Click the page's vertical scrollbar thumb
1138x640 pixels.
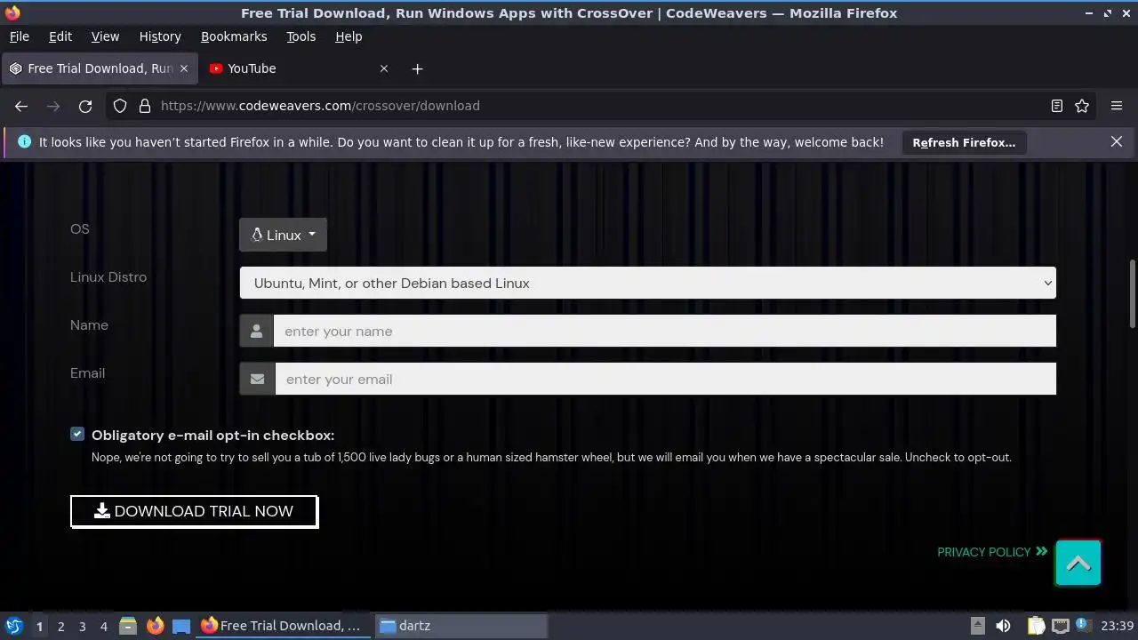coord(1132,293)
